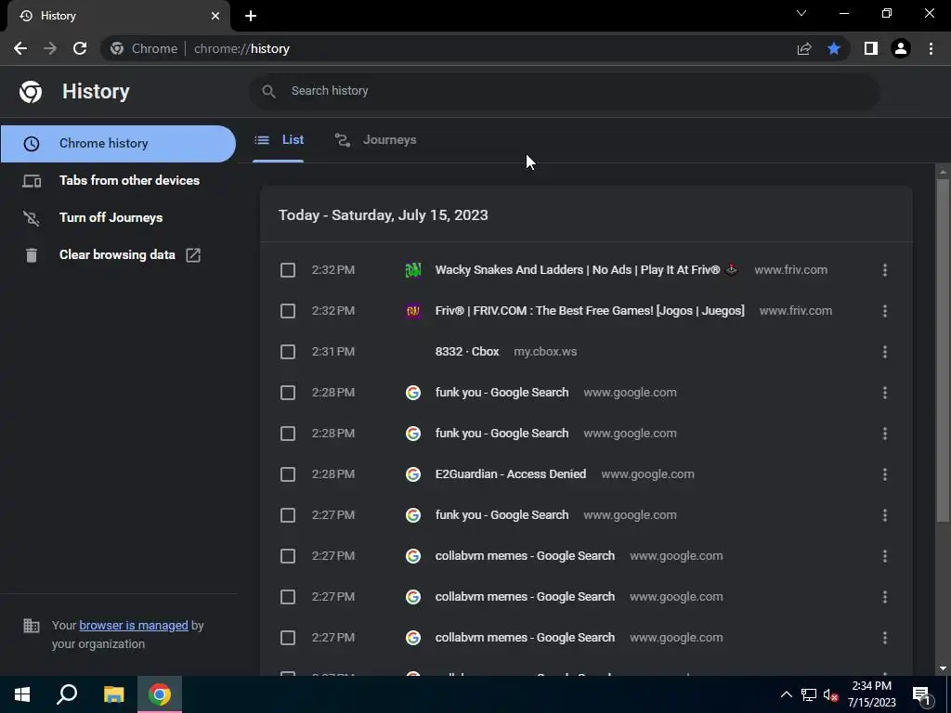Image resolution: width=951 pixels, height=713 pixels.
Task: Show hidden system tray icons
Action: click(786, 694)
